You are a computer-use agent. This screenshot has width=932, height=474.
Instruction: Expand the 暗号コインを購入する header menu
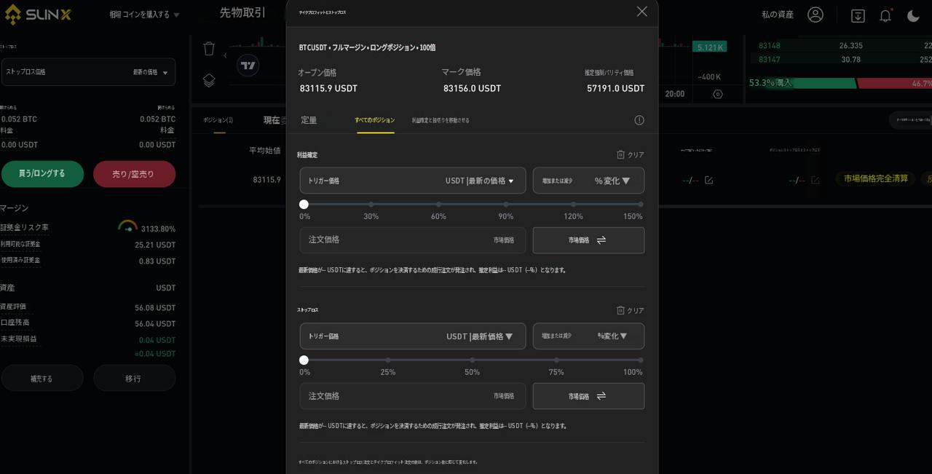tap(144, 15)
